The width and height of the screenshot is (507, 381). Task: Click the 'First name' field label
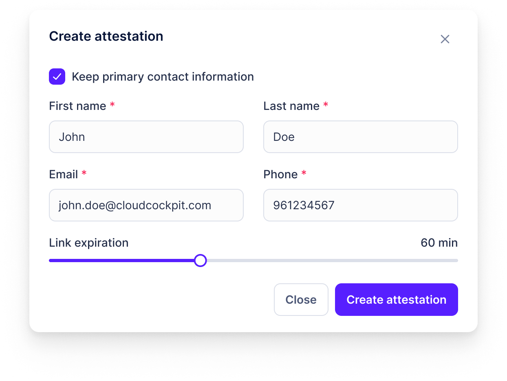tap(77, 106)
